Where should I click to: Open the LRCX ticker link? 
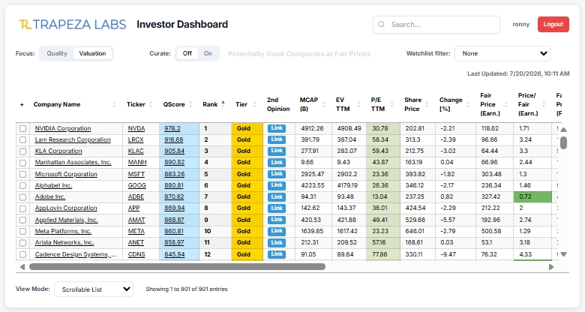136,139
